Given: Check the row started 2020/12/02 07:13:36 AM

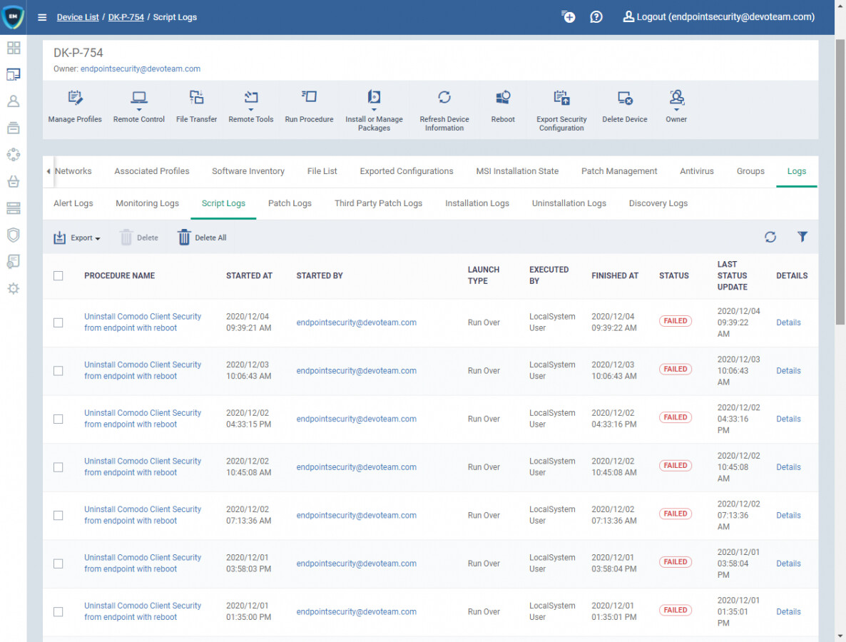Looking at the screenshot, I should click(58, 515).
